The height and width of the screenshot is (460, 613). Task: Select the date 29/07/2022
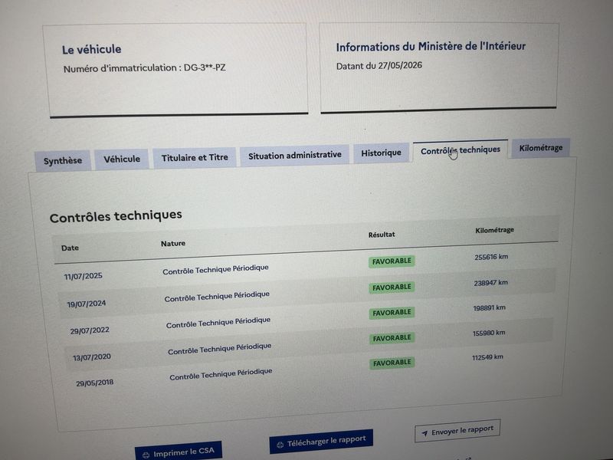(90, 330)
